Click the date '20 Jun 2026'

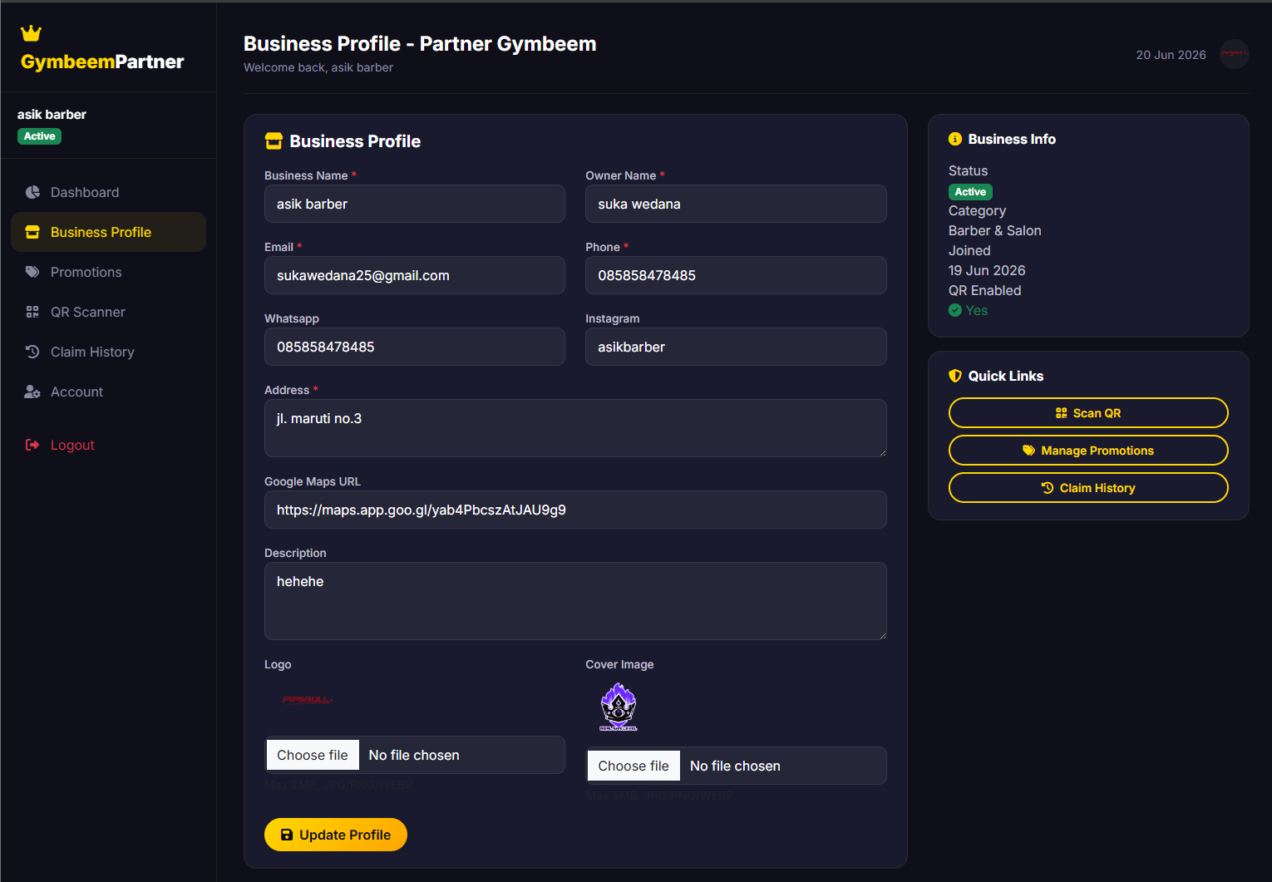[x=1171, y=55]
